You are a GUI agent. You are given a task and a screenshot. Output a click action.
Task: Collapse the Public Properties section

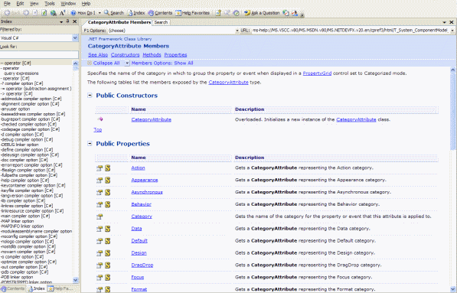click(x=90, y=143)
